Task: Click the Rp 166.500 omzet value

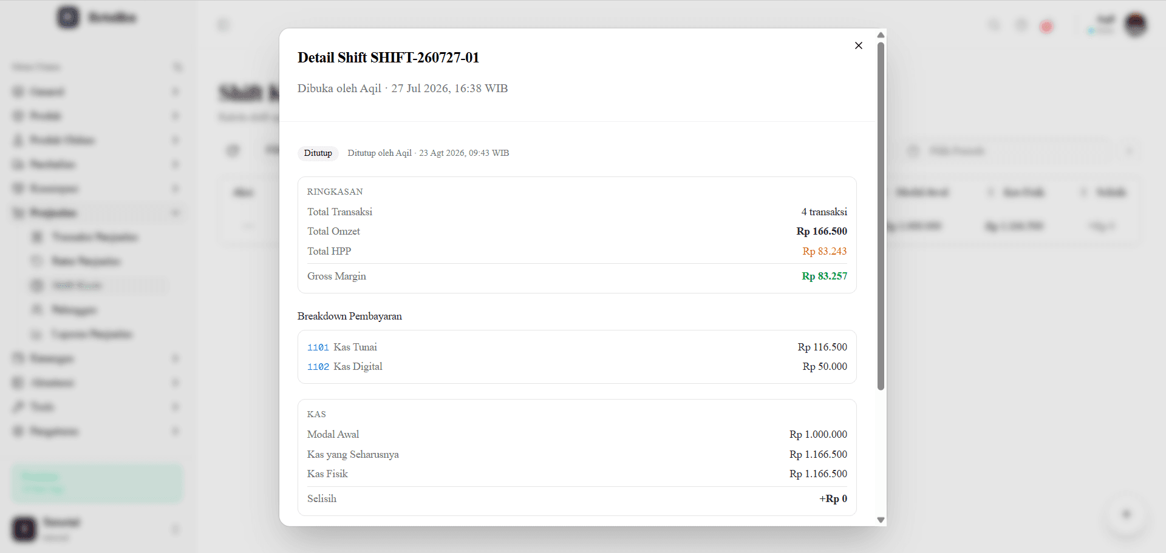Action: pyautogui.click(x=822, y=231)
